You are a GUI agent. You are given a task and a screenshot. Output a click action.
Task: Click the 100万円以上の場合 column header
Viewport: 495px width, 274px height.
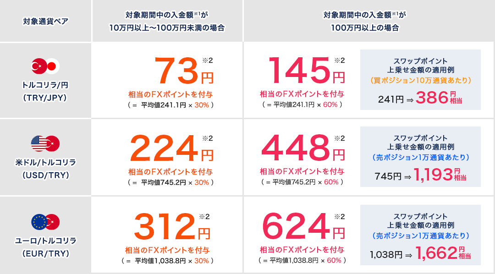pos(368,21)
